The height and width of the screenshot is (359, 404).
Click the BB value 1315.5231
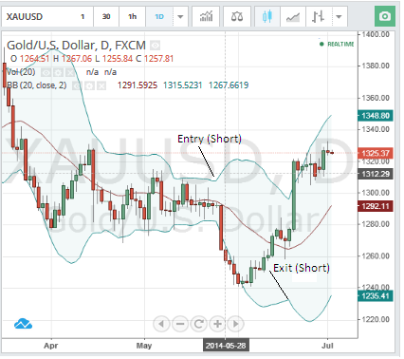click(x=182, y=85)
